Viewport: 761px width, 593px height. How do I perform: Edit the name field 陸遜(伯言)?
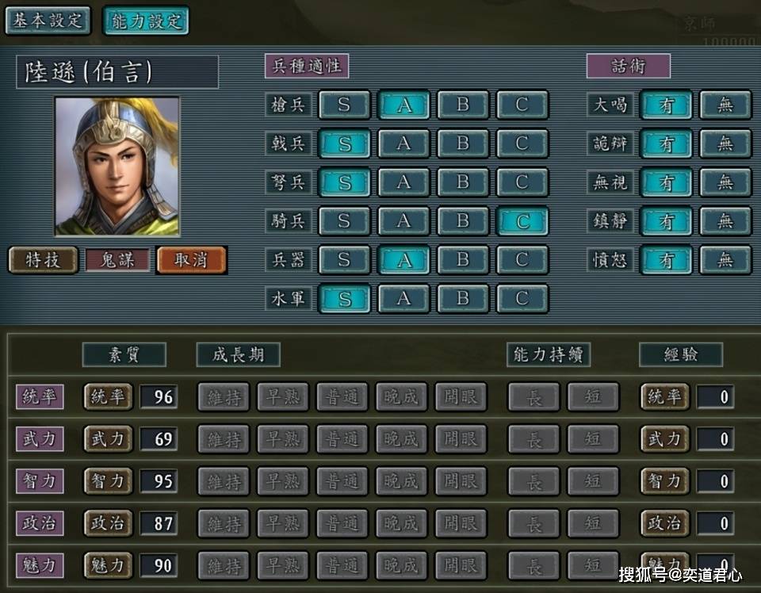point(117,72)
